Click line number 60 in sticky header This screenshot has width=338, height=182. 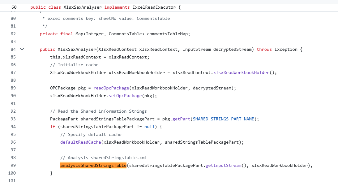(x=14, y=7)
